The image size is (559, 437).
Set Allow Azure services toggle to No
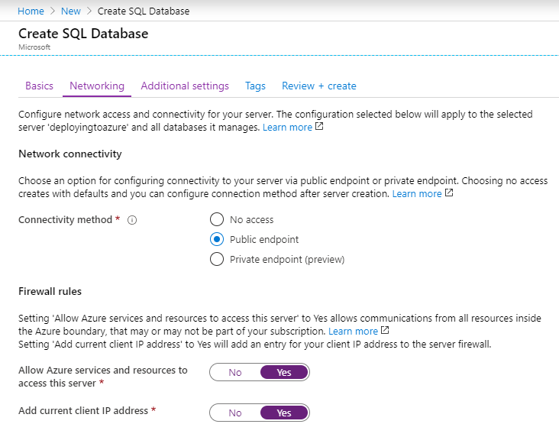click(x=235, y=373)
